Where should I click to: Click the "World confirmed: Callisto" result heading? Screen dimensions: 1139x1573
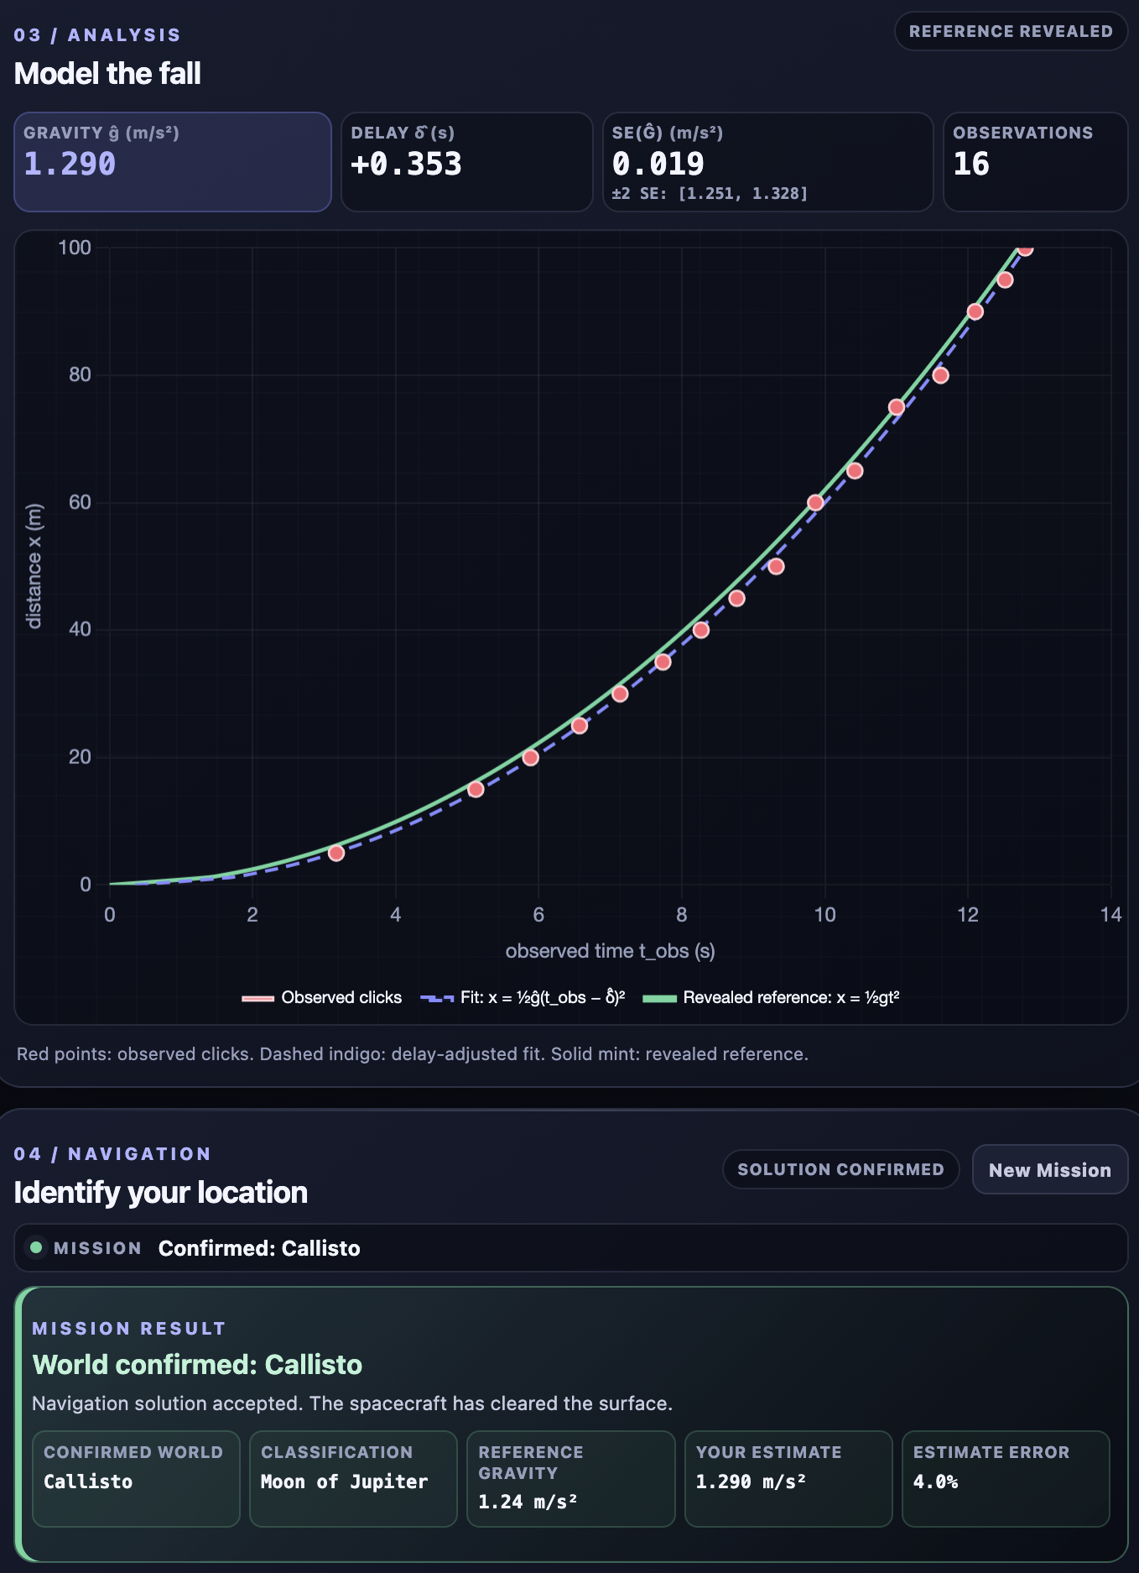click(197, 1365)
